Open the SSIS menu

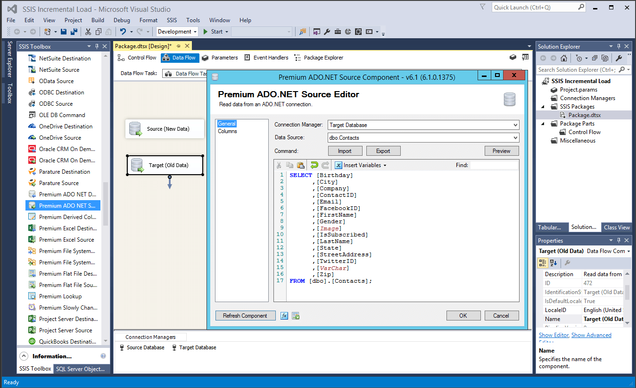click(x=172, y=20)
